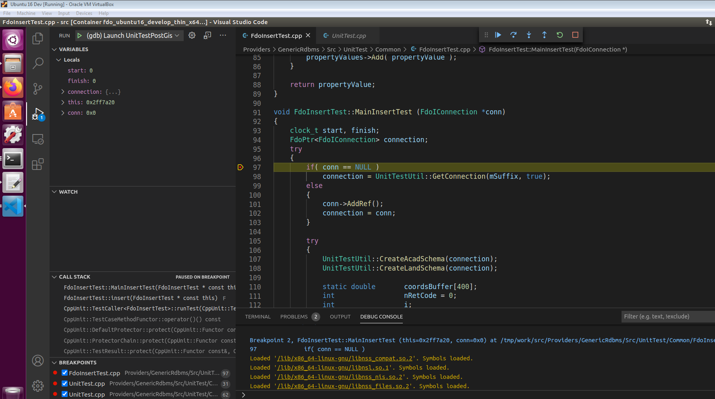
Task: Disable the UnitTest.cpp breakpoint at line 31
Action: coord(64,383)
